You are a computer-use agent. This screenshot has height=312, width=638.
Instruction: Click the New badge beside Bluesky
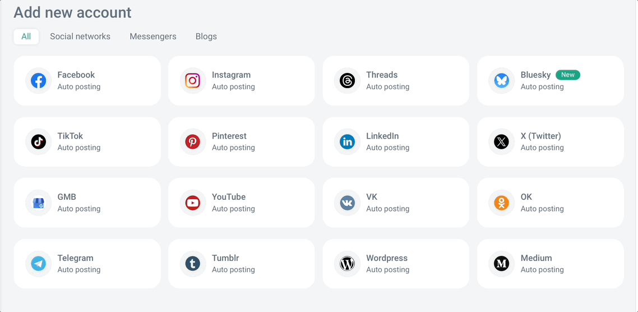click(x=568, y=75)
